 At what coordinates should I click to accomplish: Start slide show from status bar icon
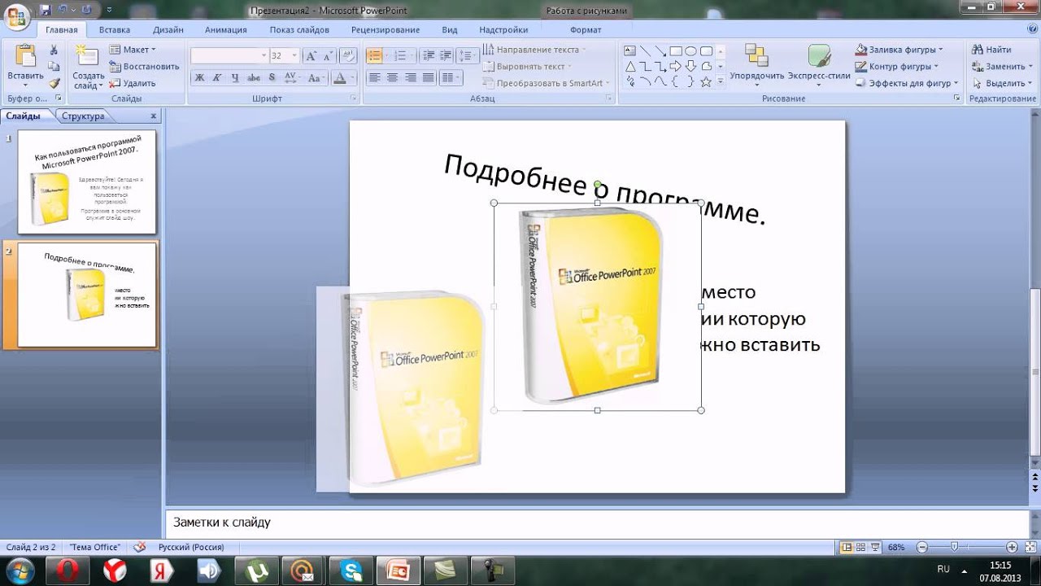click(875, 547)
